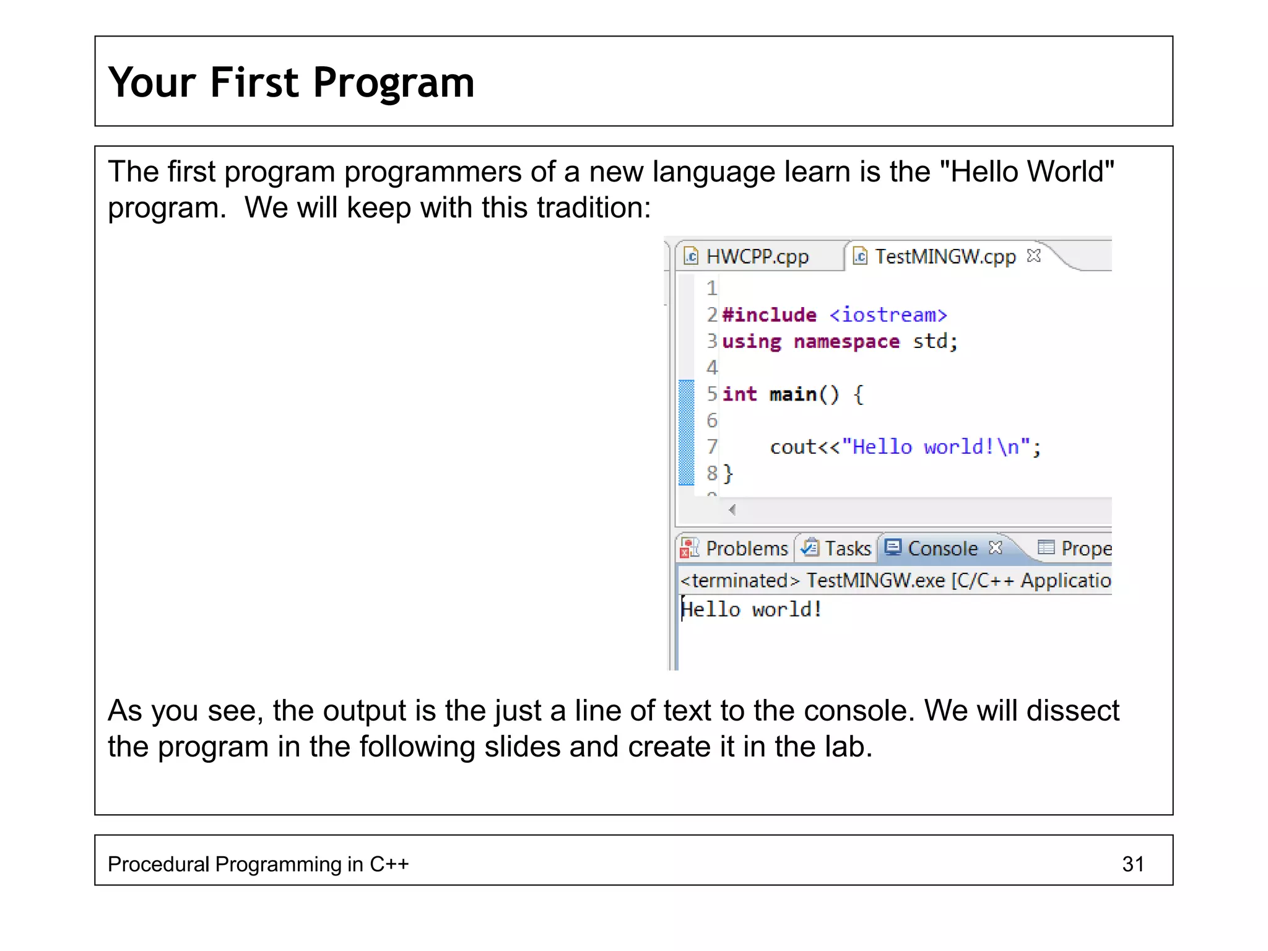Image resolution: width=1268 pixels, height=951 pixels.
Task: Click the Problems tab error icon
Action: [689, 548]
